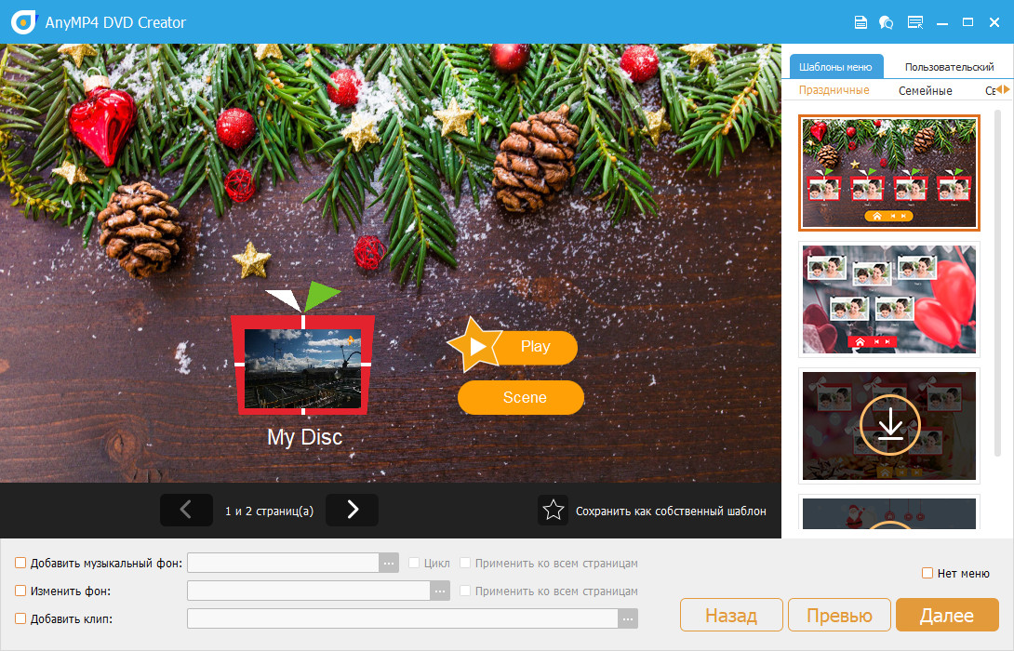1014x651 pixels.
Task: Go to next menu page arrow
Action: click(352, 510)
